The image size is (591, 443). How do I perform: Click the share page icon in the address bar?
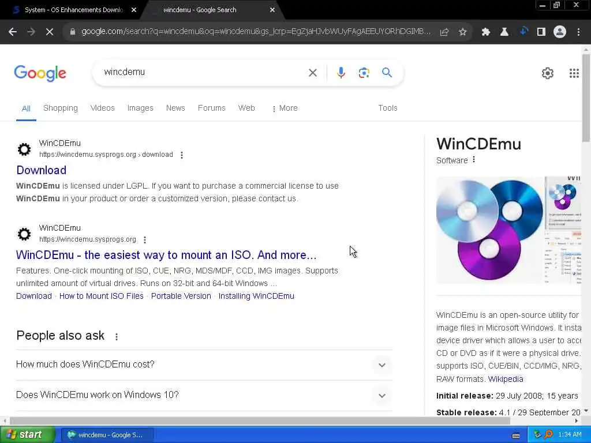pos(444,32)
